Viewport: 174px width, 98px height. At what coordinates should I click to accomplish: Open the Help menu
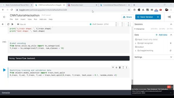[51, 19]
